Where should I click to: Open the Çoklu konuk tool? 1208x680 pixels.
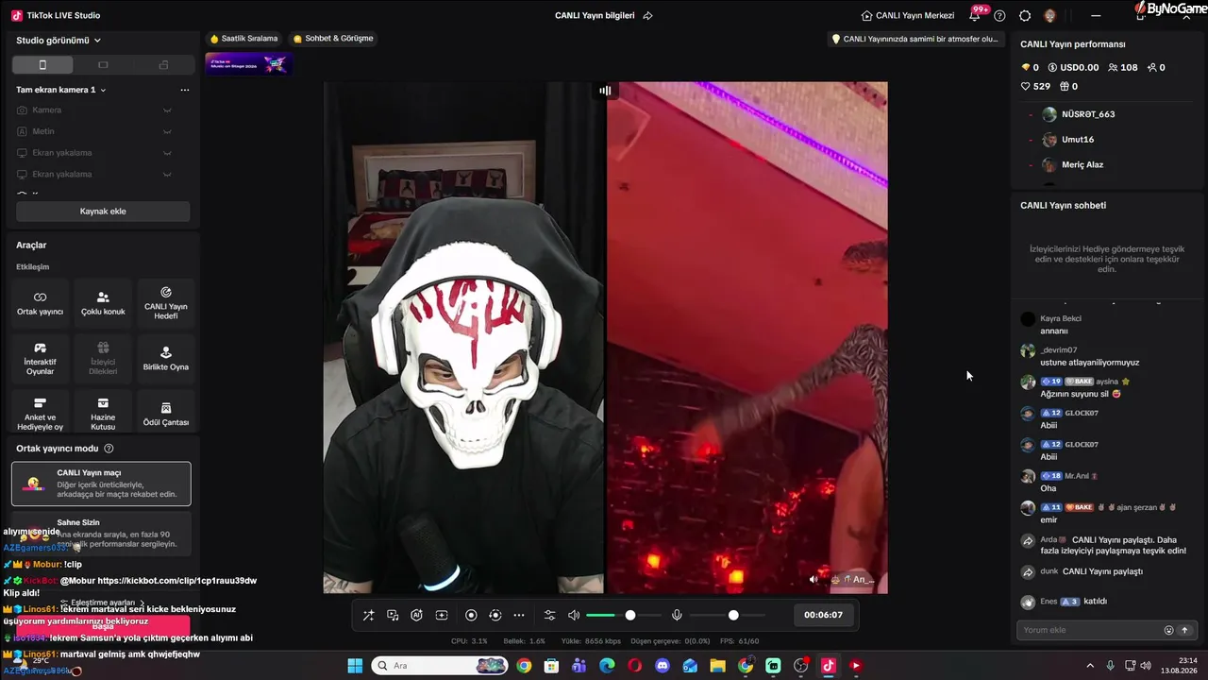(x=103, y=303)
